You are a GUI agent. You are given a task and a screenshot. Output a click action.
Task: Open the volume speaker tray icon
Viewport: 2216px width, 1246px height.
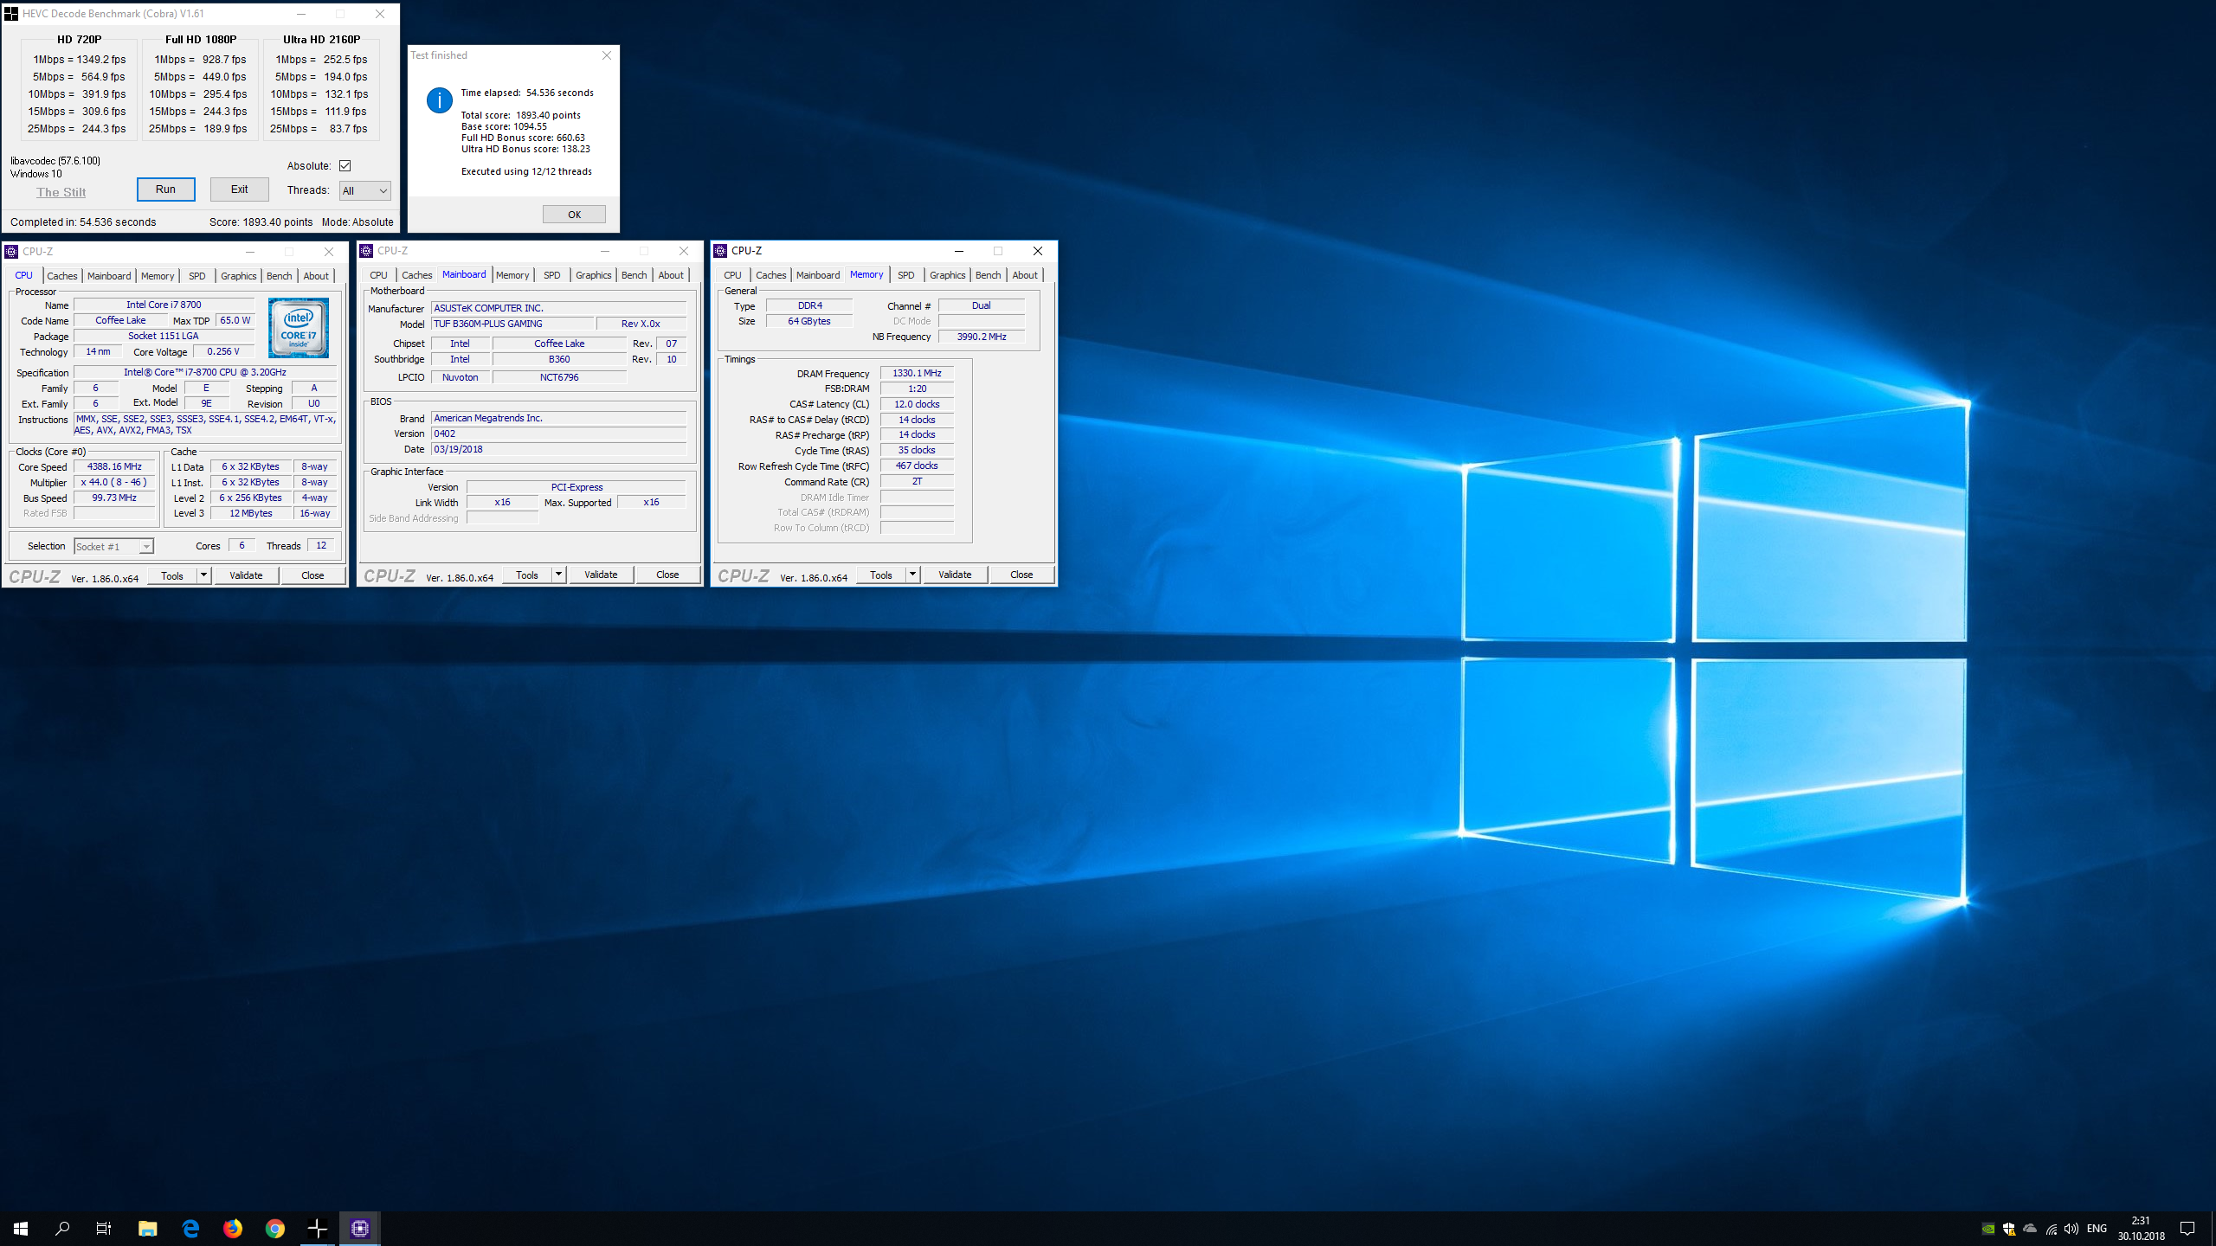(x=2071, y=1229)
